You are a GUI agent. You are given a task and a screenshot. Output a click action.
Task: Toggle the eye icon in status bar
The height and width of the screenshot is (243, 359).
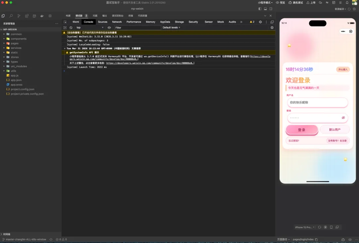350,240
